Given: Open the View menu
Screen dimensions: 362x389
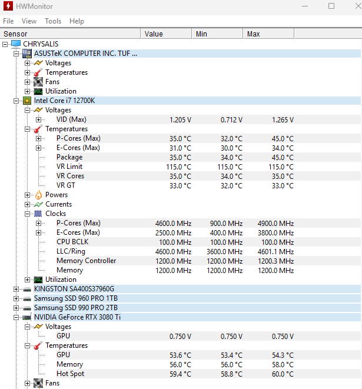Looking at the screenshot, I should (x=29, y=21).
